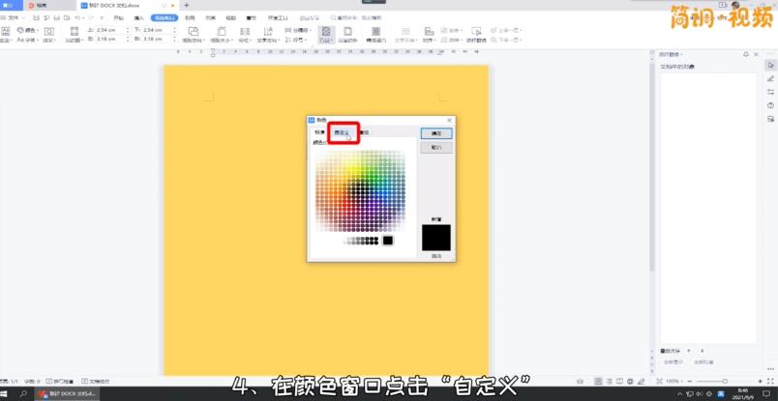Click the settings sliders icon in right sidebar

click(x=770, y=92)
